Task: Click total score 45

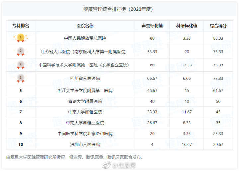Action: [x=218, y=112]
